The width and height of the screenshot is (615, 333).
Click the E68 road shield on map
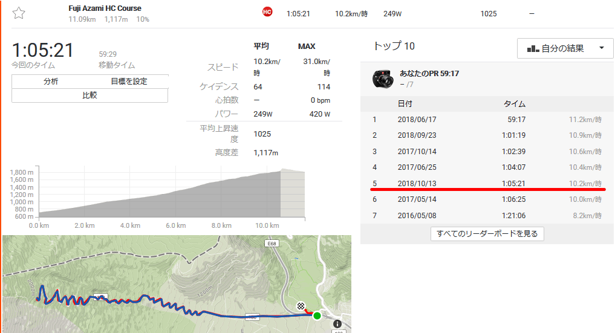pyautogui.click(x=272, y=244)
